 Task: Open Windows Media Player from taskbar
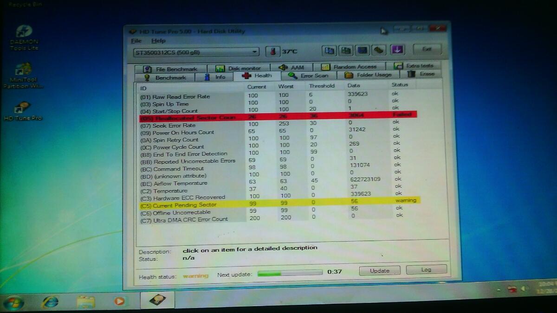pos(119,301)
